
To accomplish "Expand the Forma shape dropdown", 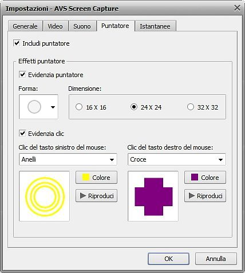I will [39, 107].
